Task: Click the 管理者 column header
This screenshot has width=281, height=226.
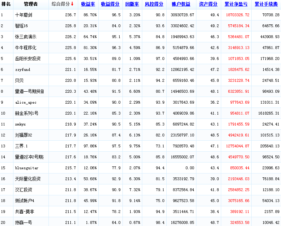Action: pyautogui.click(x=30, y=4)
